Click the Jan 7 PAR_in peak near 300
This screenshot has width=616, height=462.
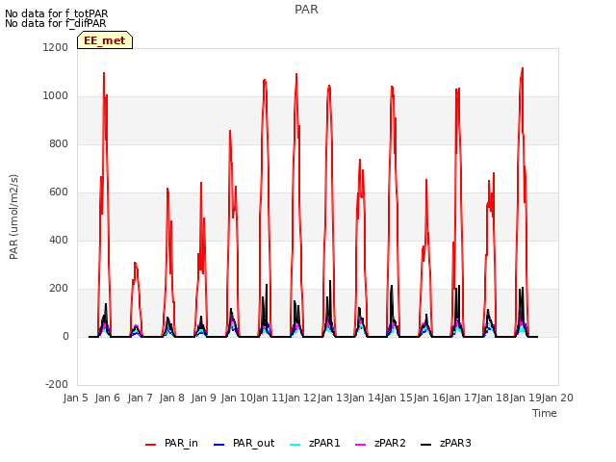click(x=135, y=263)
